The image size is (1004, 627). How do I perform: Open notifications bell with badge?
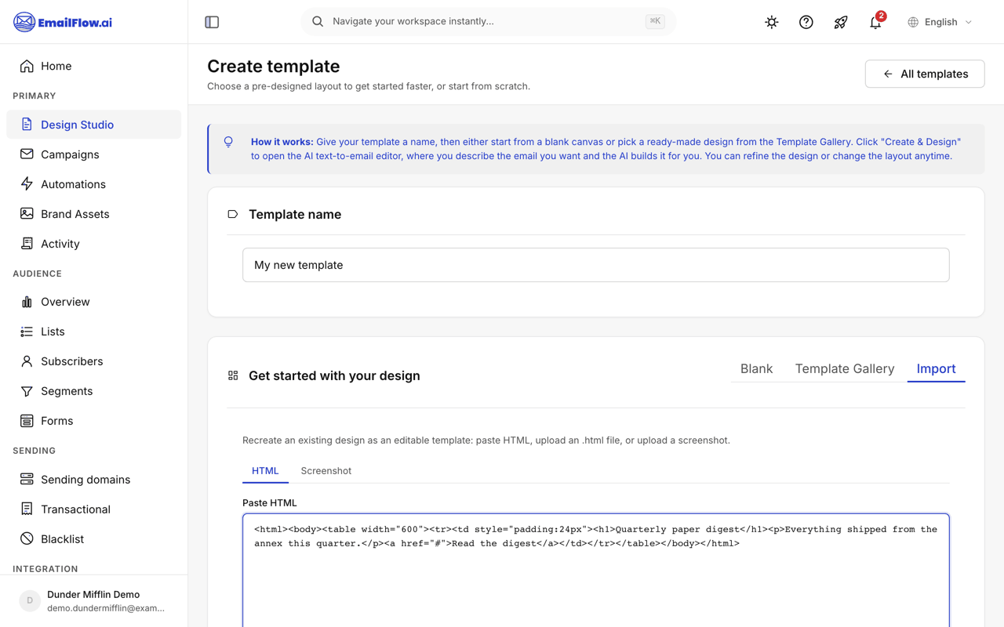pyautogui.click(x=875, y=22)
